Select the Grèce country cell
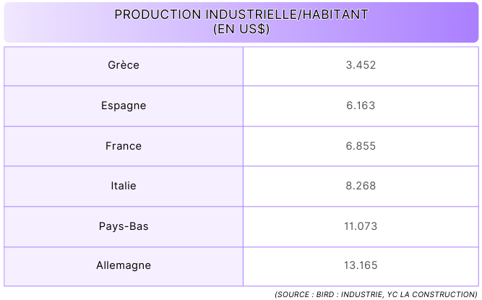The height and width of the screenshot is (300, 482). click(x=124, y=66)
